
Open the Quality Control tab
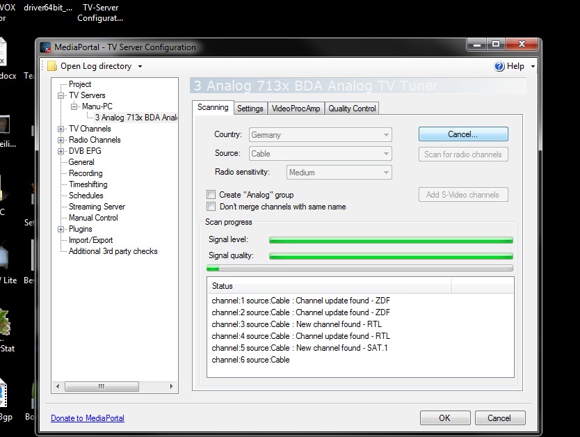(352, 109)
